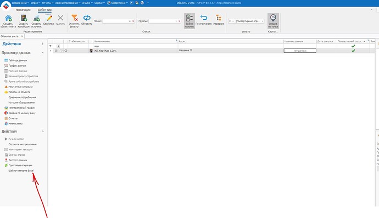379x218 pixels.
Task: Open the top Отчеты menu
Action: coord(48,3)
